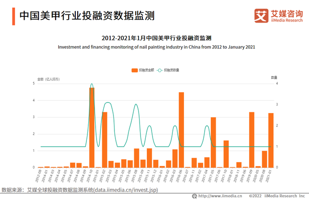Image resolution: width=309 pixels, height=200 pixels.
Task: Click the right axis value 2
Action: pyautogui.click(x=277, y=125)
